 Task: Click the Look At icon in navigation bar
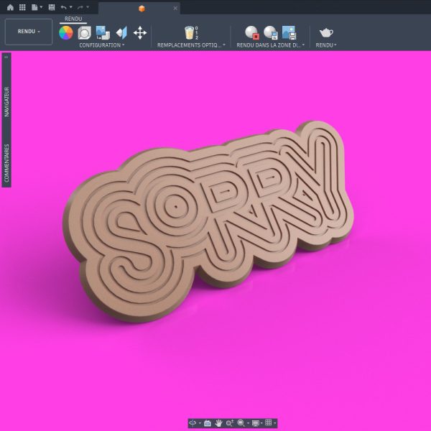pos(208,423)
